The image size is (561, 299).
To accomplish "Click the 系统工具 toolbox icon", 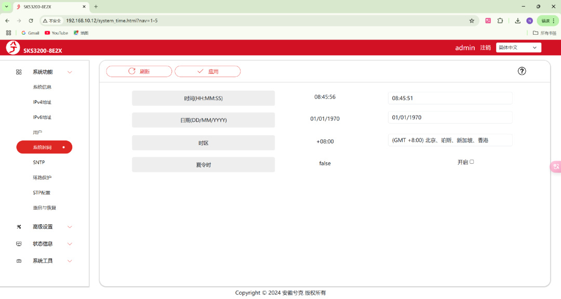I will (19, 261).
